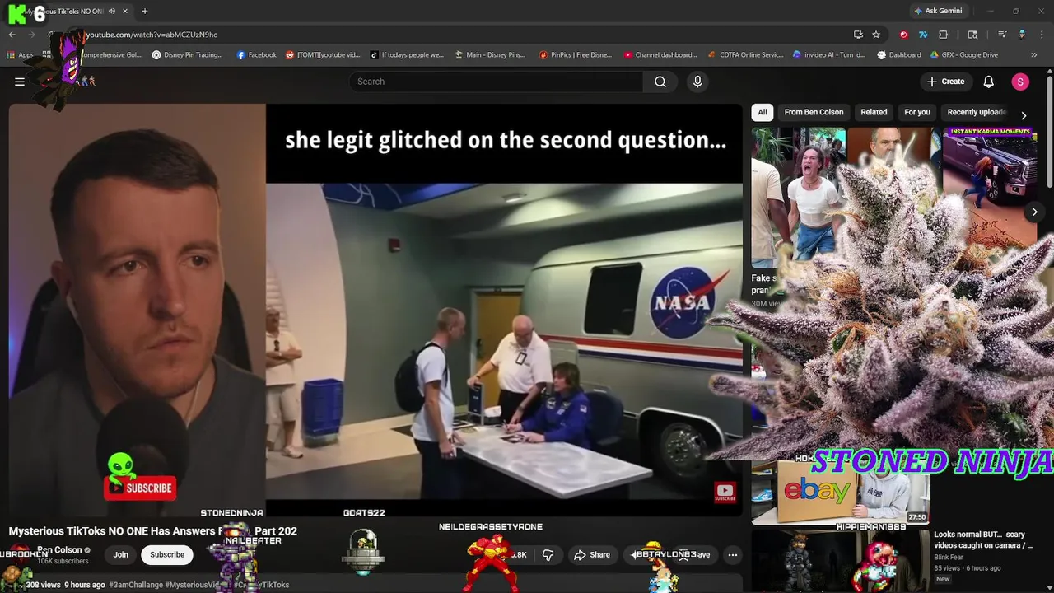Open the Facebook bookmark
Viewport: 1054px width, 593px height.
256,55
